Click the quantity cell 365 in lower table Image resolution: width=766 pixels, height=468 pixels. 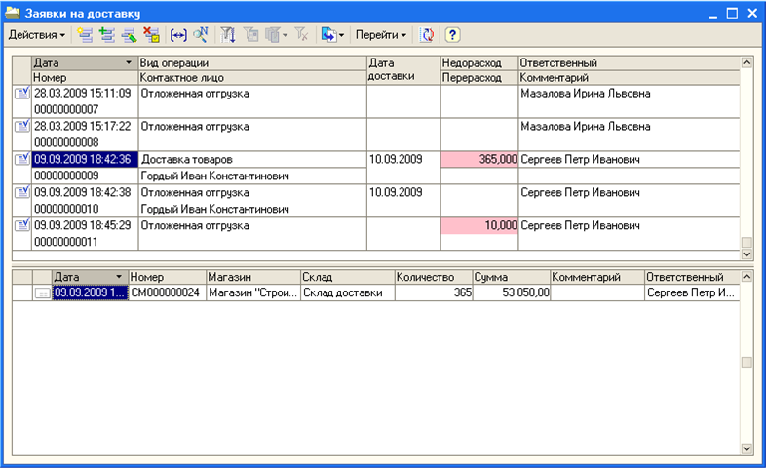[434, 293]
